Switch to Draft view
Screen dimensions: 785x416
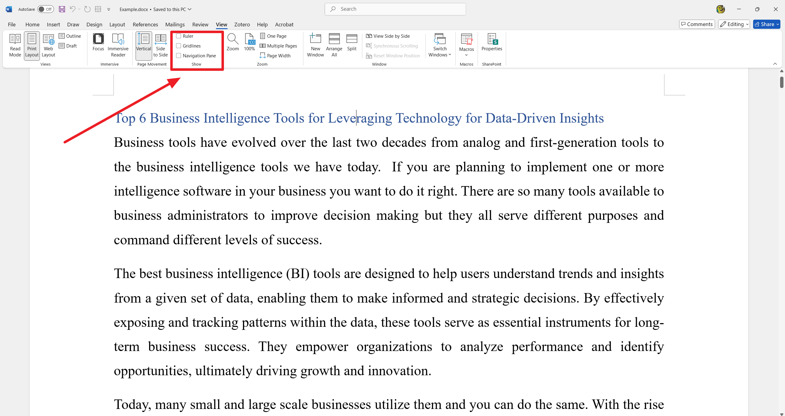[68, 46]
